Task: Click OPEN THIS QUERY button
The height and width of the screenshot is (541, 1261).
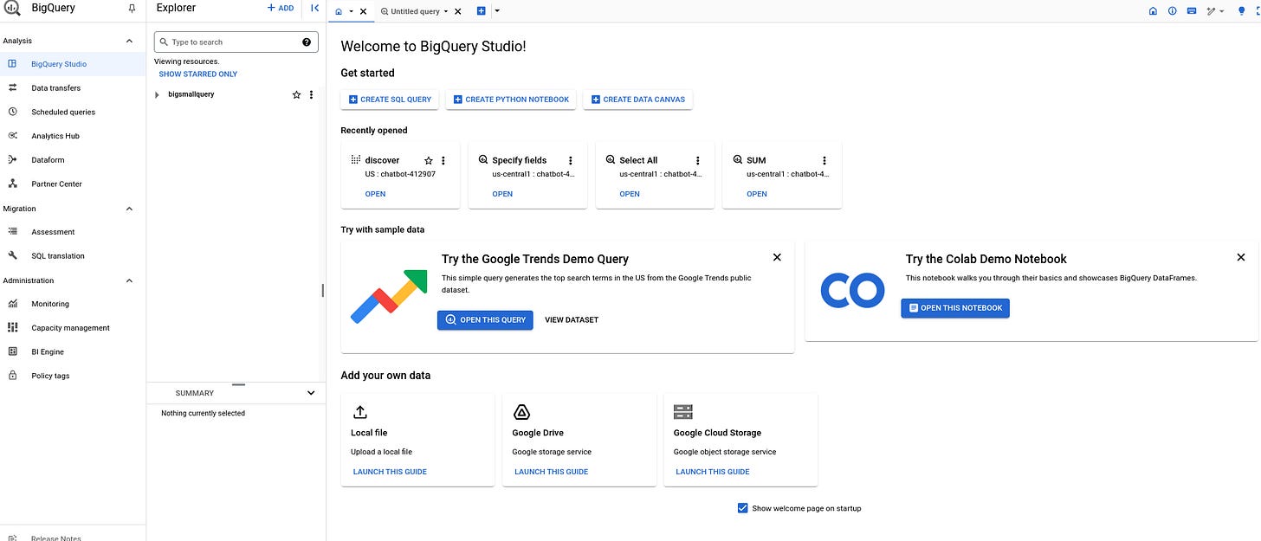Action: point(485,319)
